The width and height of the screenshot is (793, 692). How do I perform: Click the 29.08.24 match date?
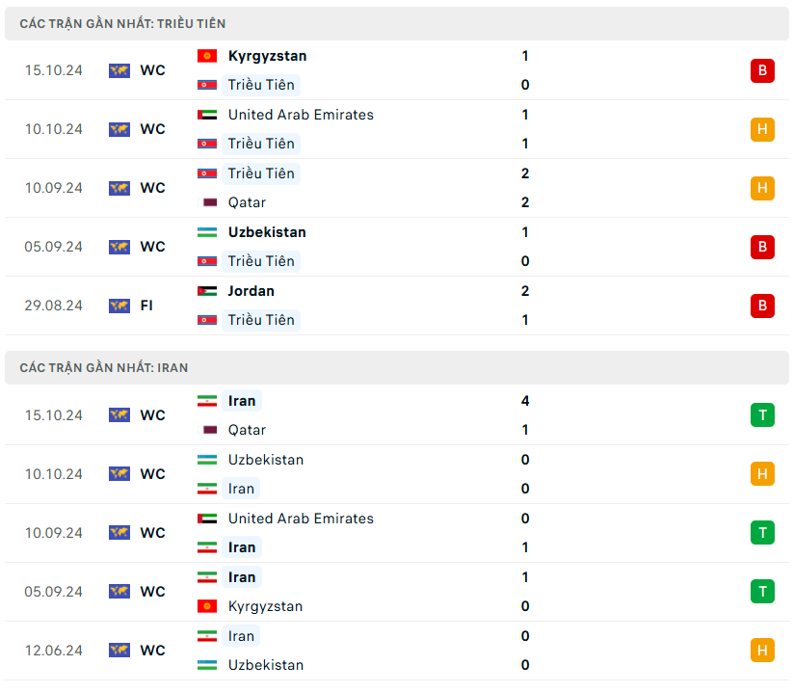click(54, 306)
